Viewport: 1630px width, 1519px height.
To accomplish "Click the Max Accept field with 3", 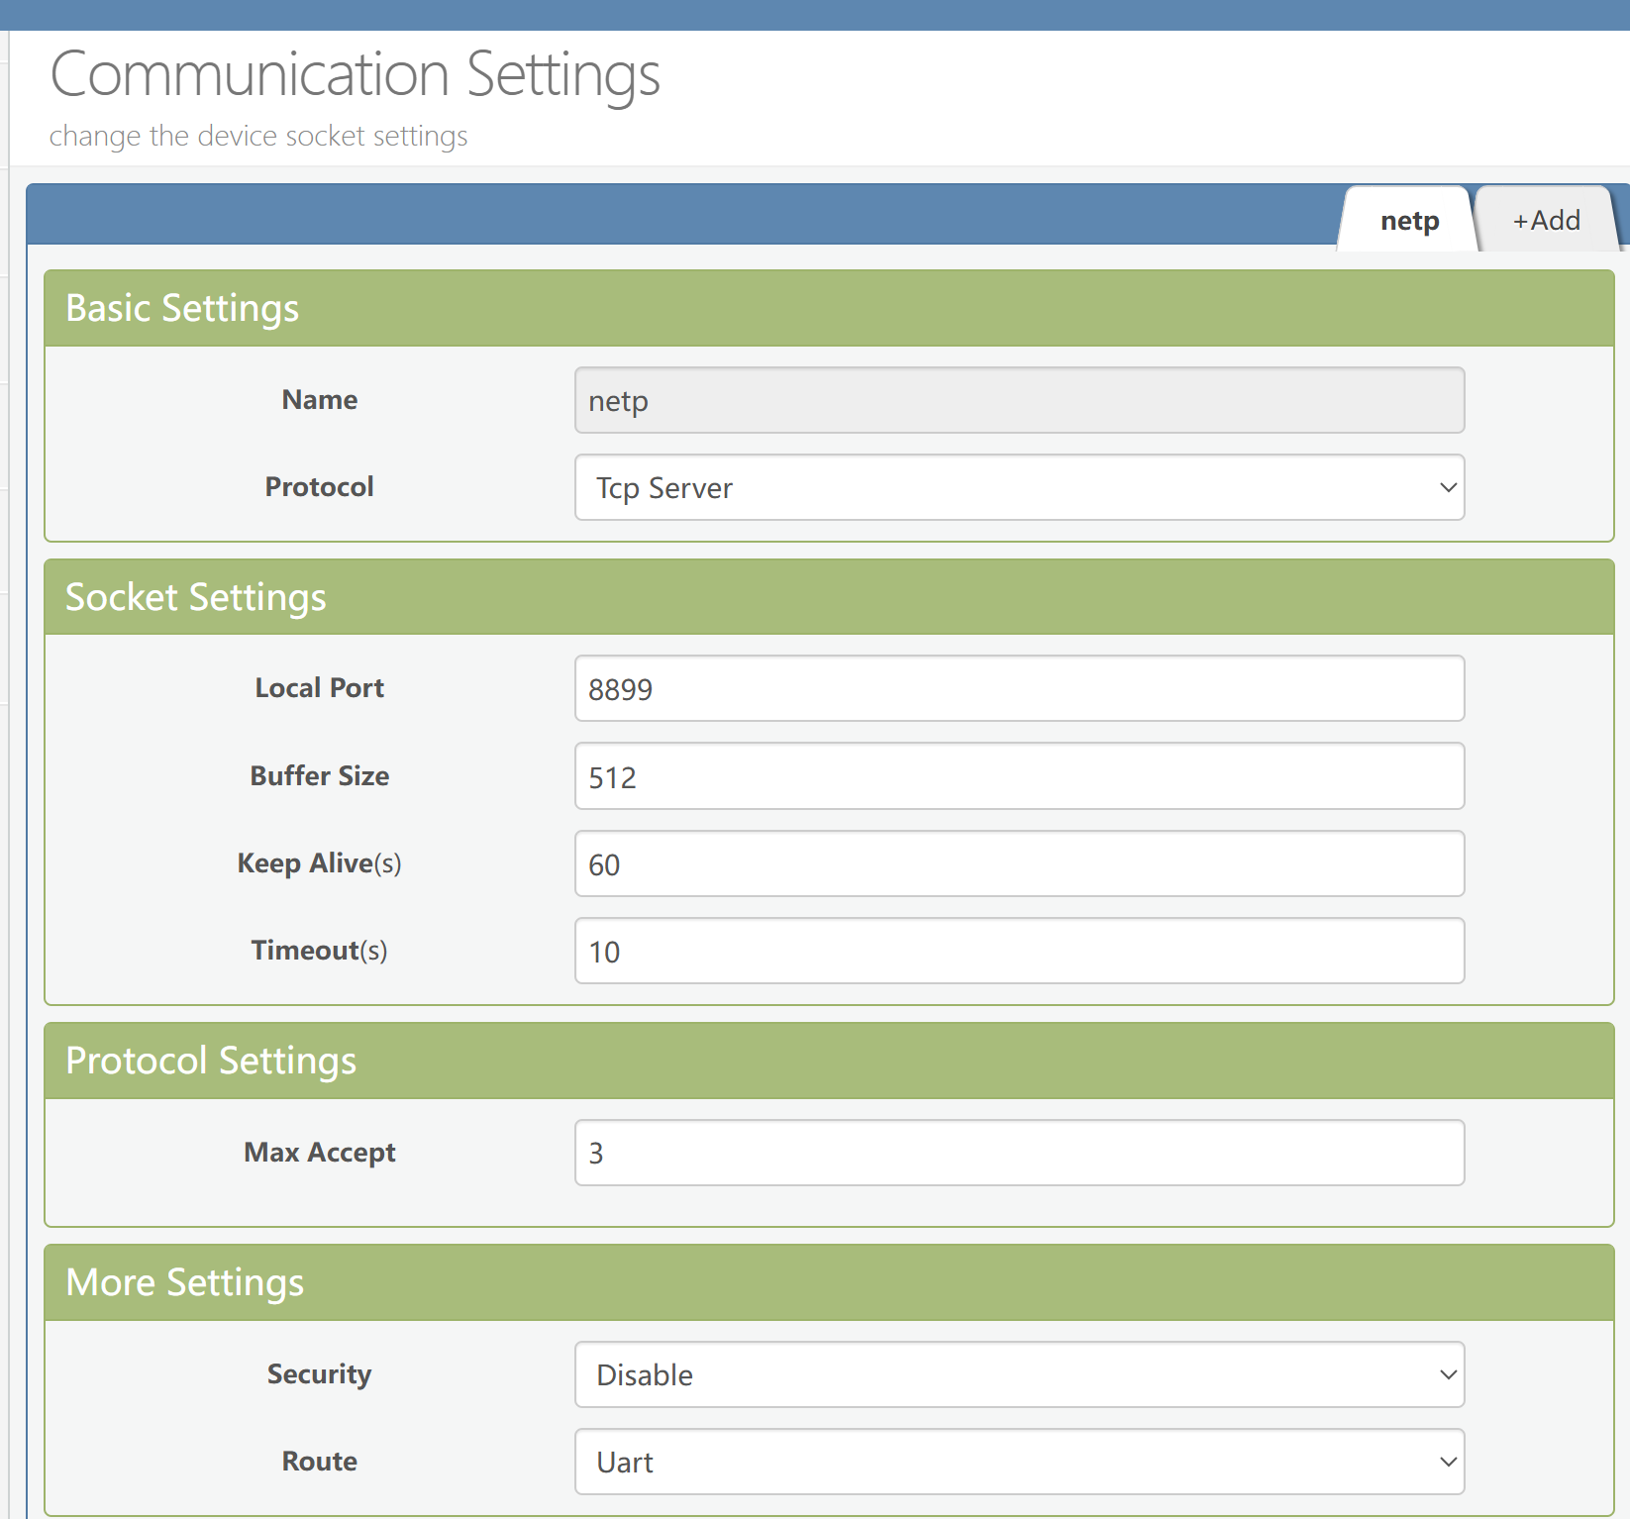I will tap(1019, 1153).
